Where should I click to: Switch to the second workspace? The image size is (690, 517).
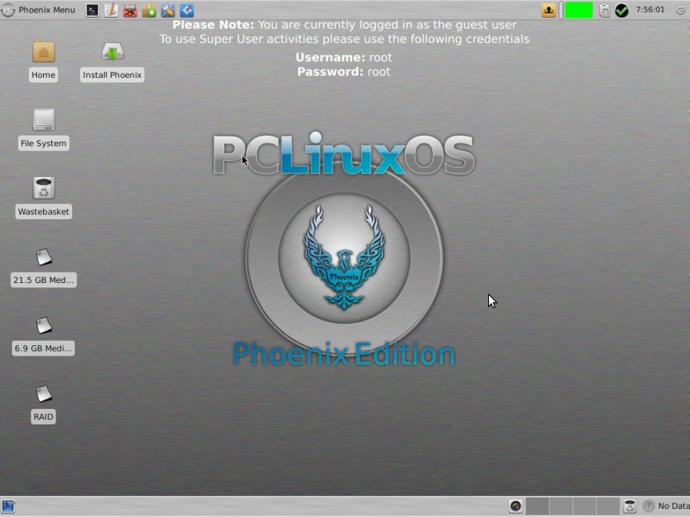tap(561, 506)
